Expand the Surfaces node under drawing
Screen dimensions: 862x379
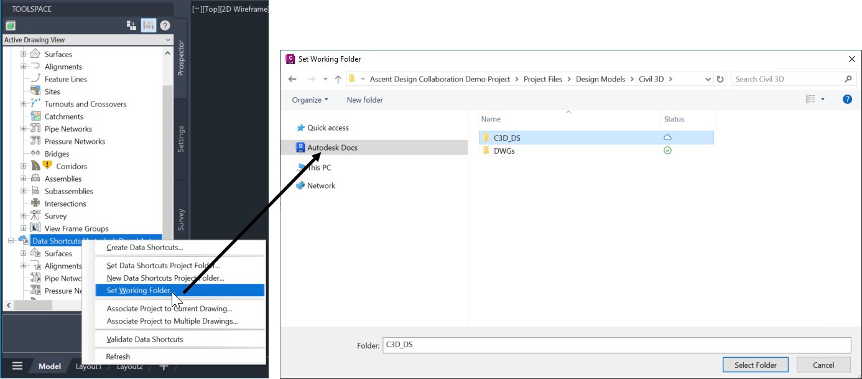tap(24, 54)
